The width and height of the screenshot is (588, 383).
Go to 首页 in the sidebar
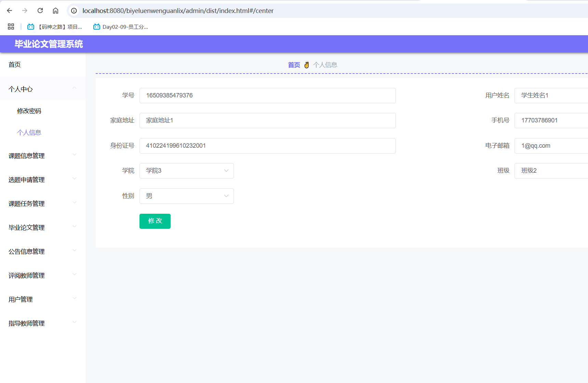click(x=43, y=65)
